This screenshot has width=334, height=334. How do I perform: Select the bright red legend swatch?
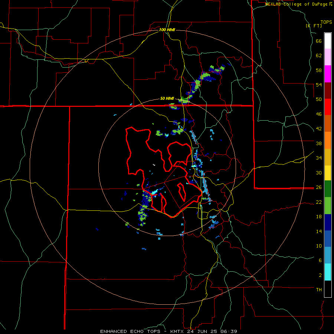[328, 107]
